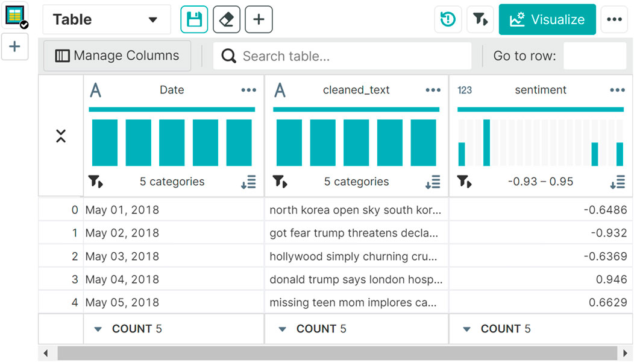Open the cleaned_text column options menu
634x362 pixels.
(433, 90)
